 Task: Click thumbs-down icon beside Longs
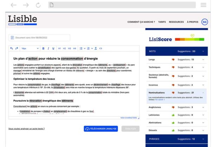[x=173, y=60]
